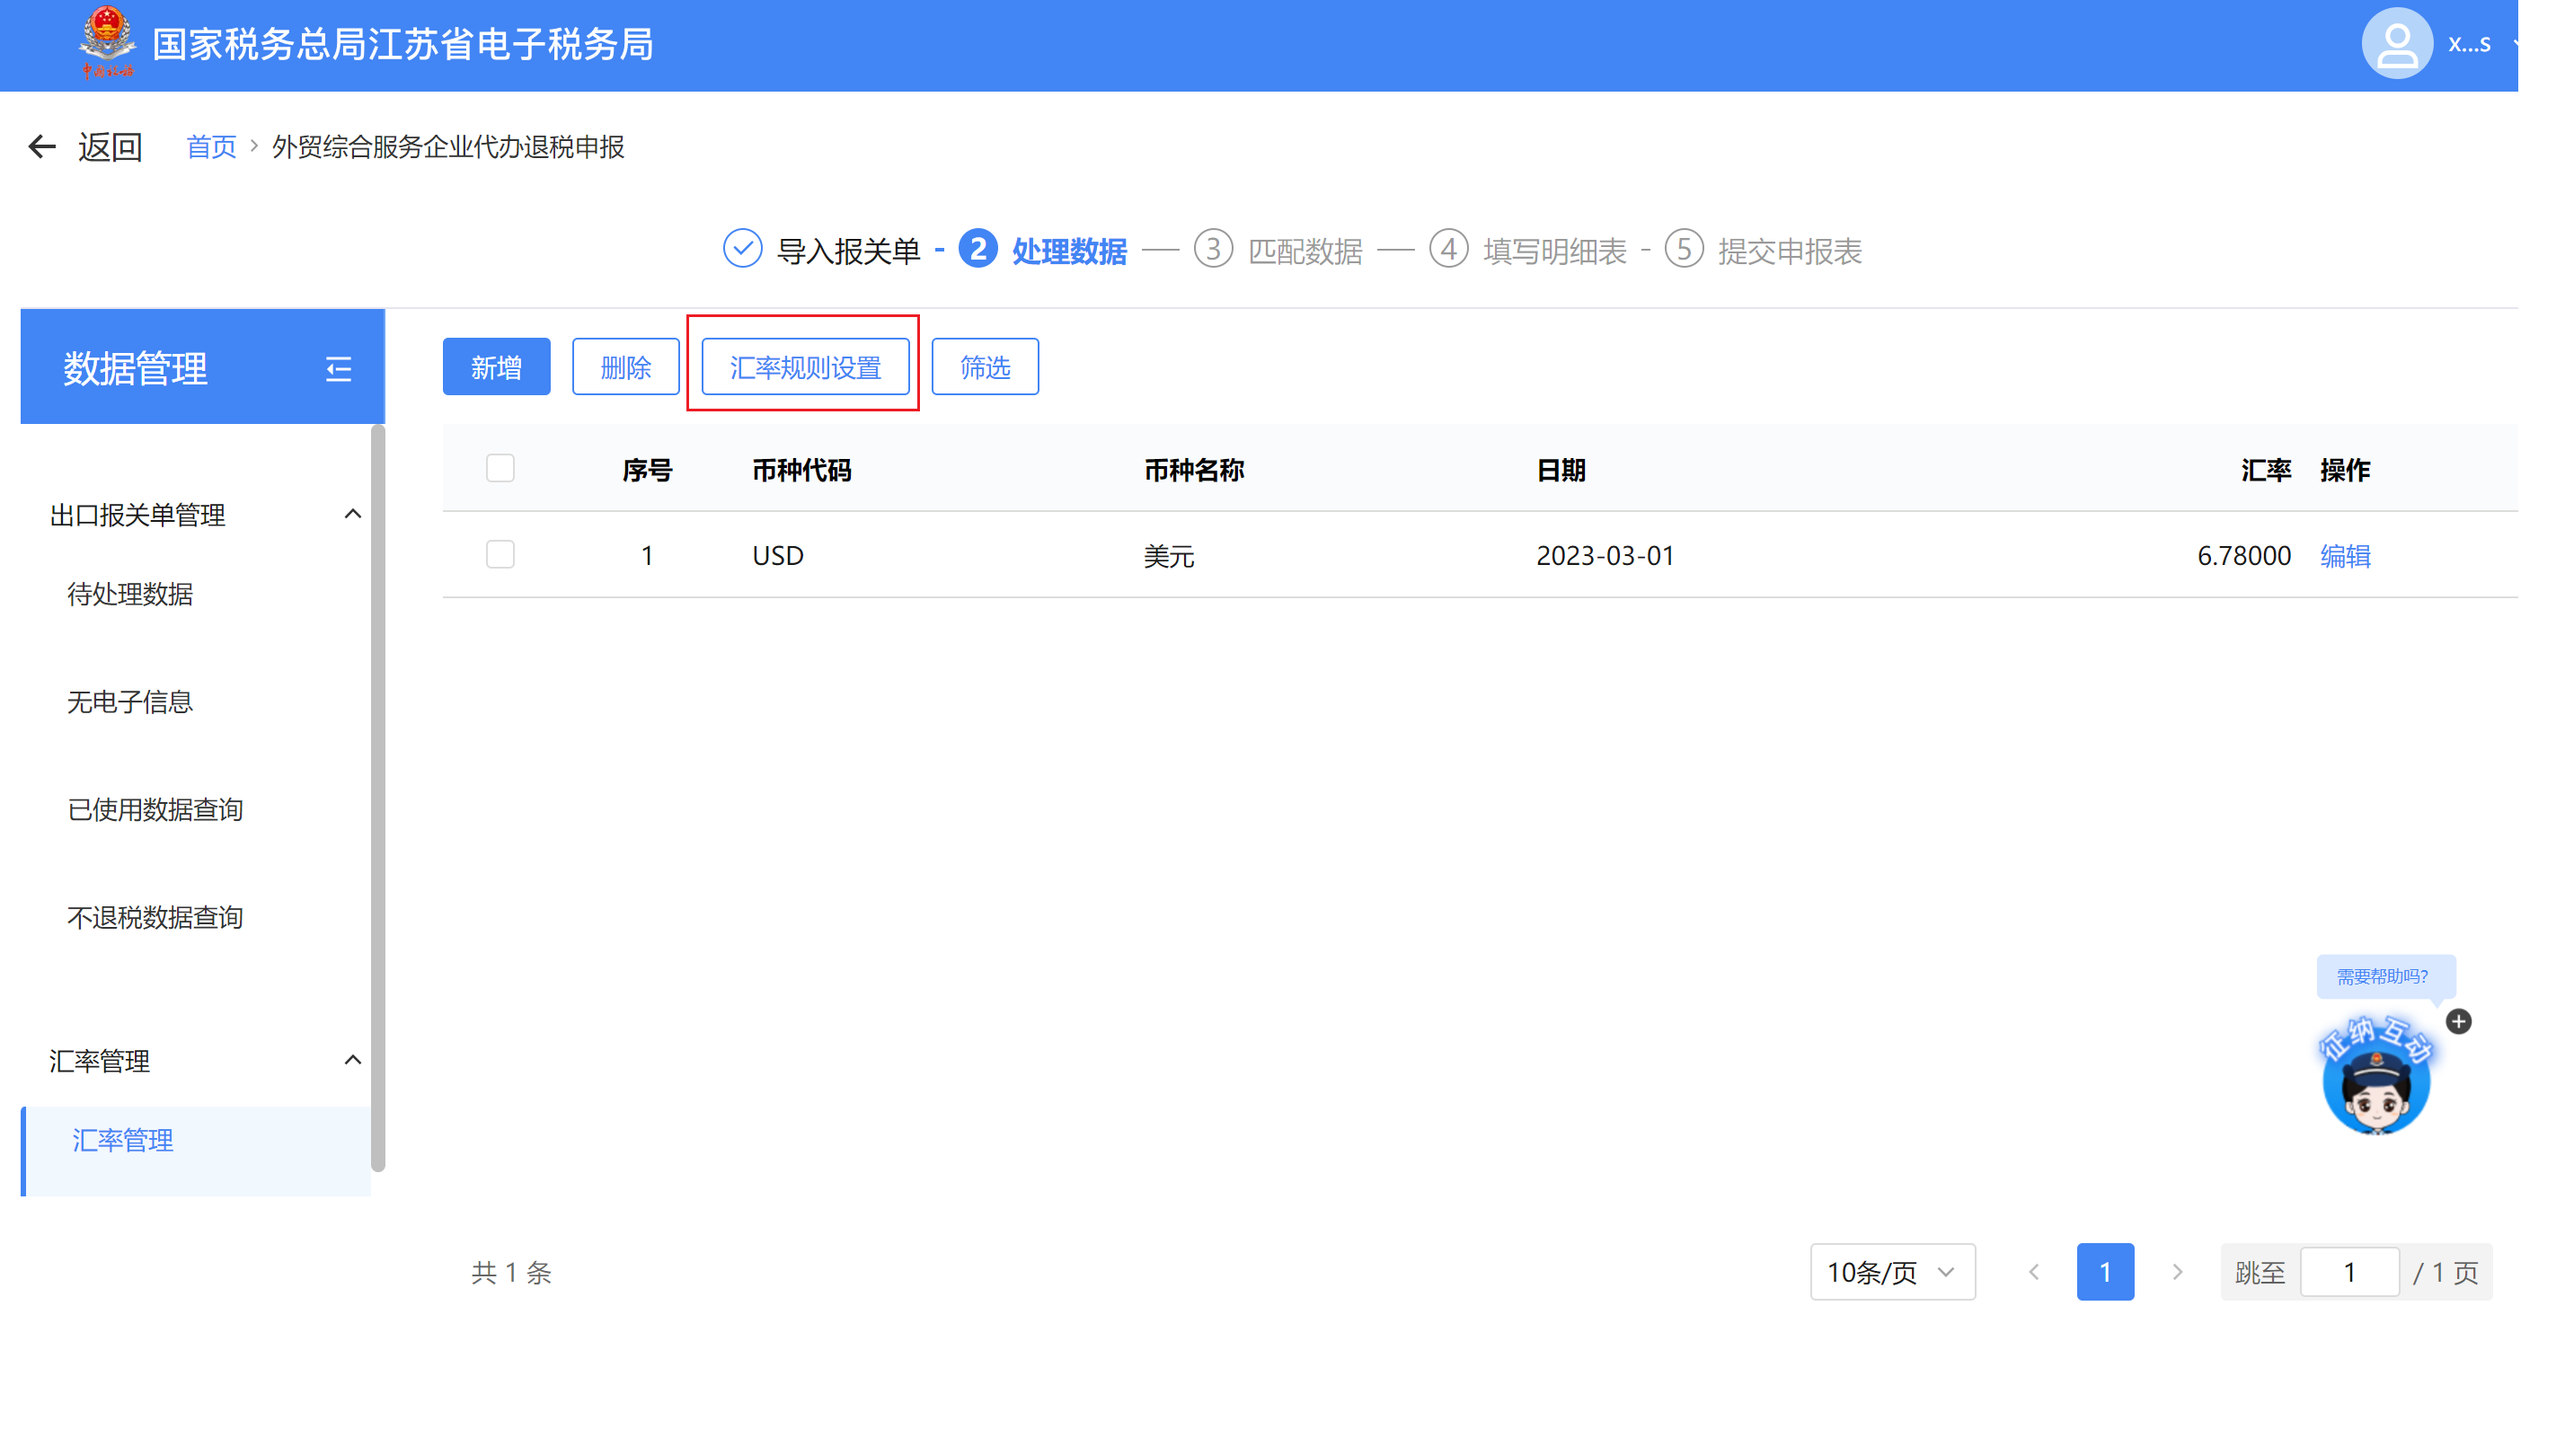The height and width of the screenshot is (1456, 2565).
Task: Collapse the 汇率管理 group chevron
Action: 352,1060
